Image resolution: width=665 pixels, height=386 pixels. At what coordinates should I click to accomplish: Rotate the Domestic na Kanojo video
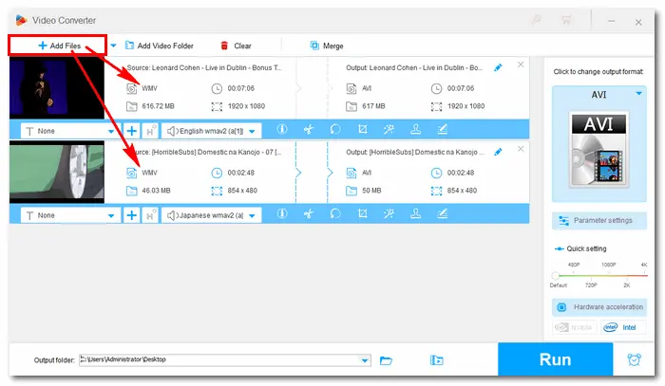click(335, 213)
